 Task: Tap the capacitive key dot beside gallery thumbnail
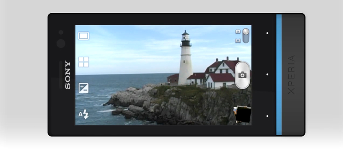pyautogui.click(x=267, y=116)
